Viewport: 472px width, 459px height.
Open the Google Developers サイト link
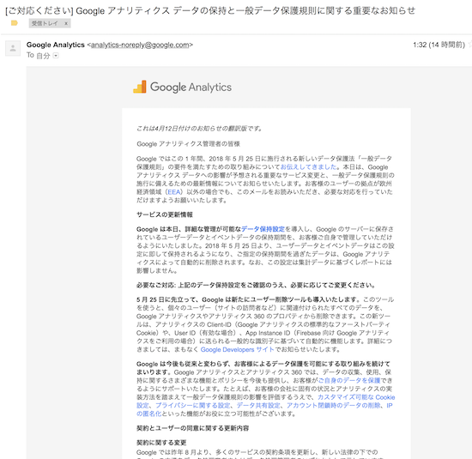tap(237, 349)
